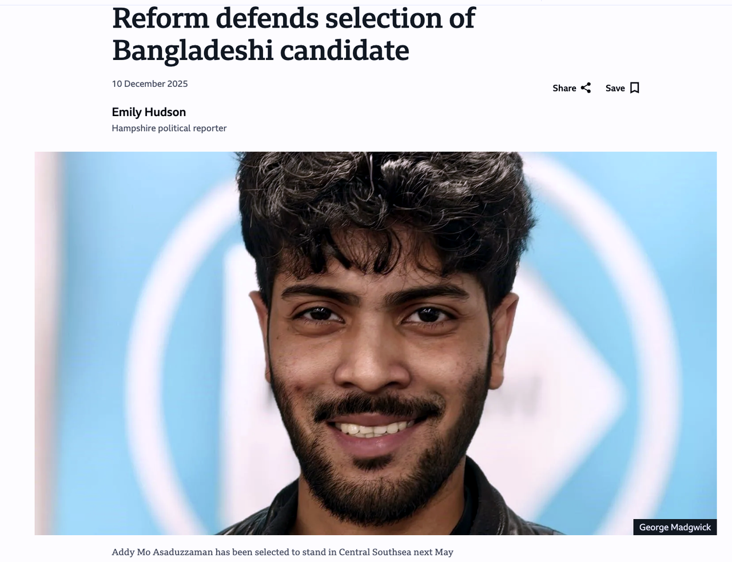Click the Save bookmark icon
732x562 pixels.
tap(634, 88)
